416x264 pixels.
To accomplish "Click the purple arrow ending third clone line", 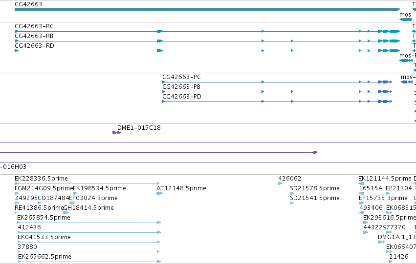I will tap(315, 152).
